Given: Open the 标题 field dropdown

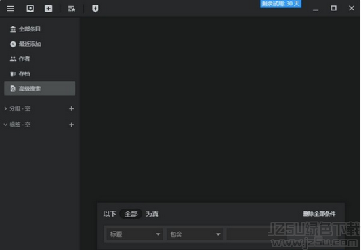Looking at the screenshot, I should tap(135, 234).
